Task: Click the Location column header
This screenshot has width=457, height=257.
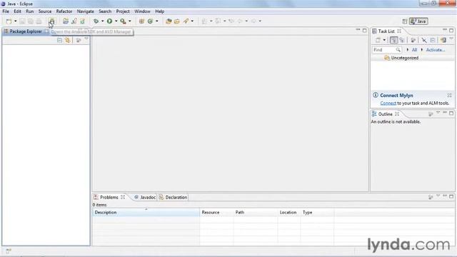Action: click(x=289, y=213)
